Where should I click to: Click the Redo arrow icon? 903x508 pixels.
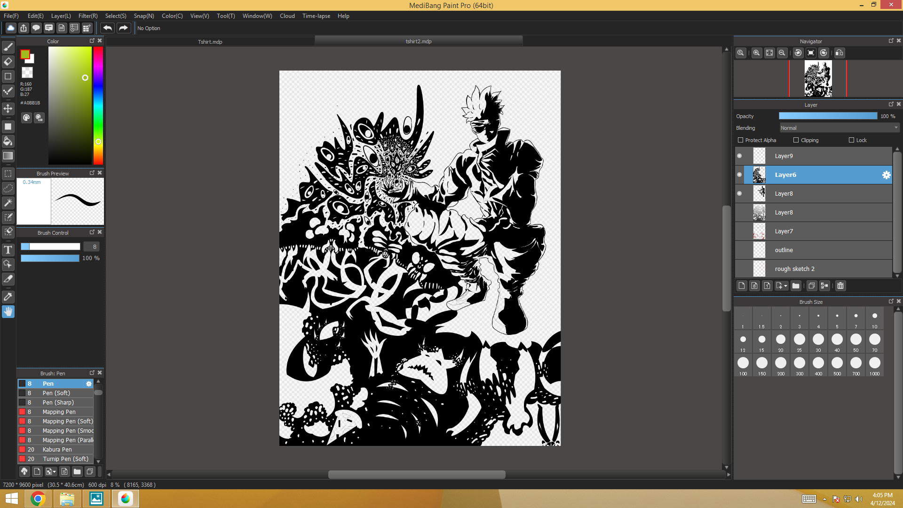123,28
